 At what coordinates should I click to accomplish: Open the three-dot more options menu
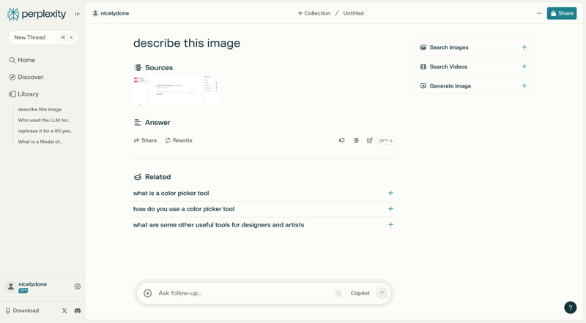click(x=539, y=13)
